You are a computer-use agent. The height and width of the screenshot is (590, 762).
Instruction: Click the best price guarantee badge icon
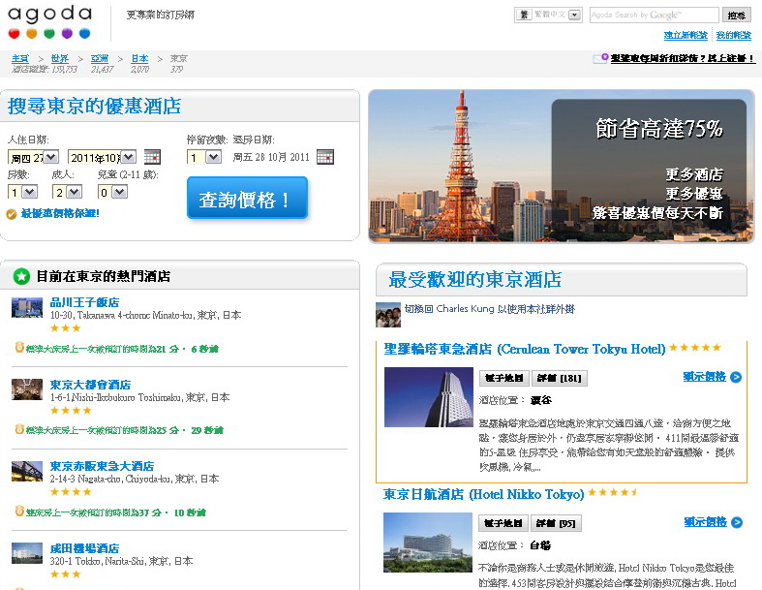pos(11,214)
